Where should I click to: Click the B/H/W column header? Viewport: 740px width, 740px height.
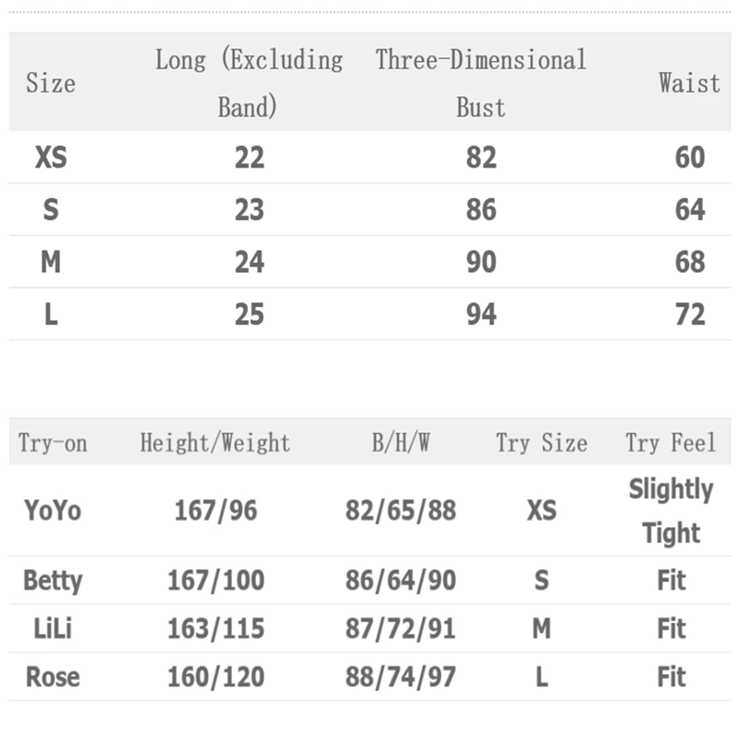(401, 443)
